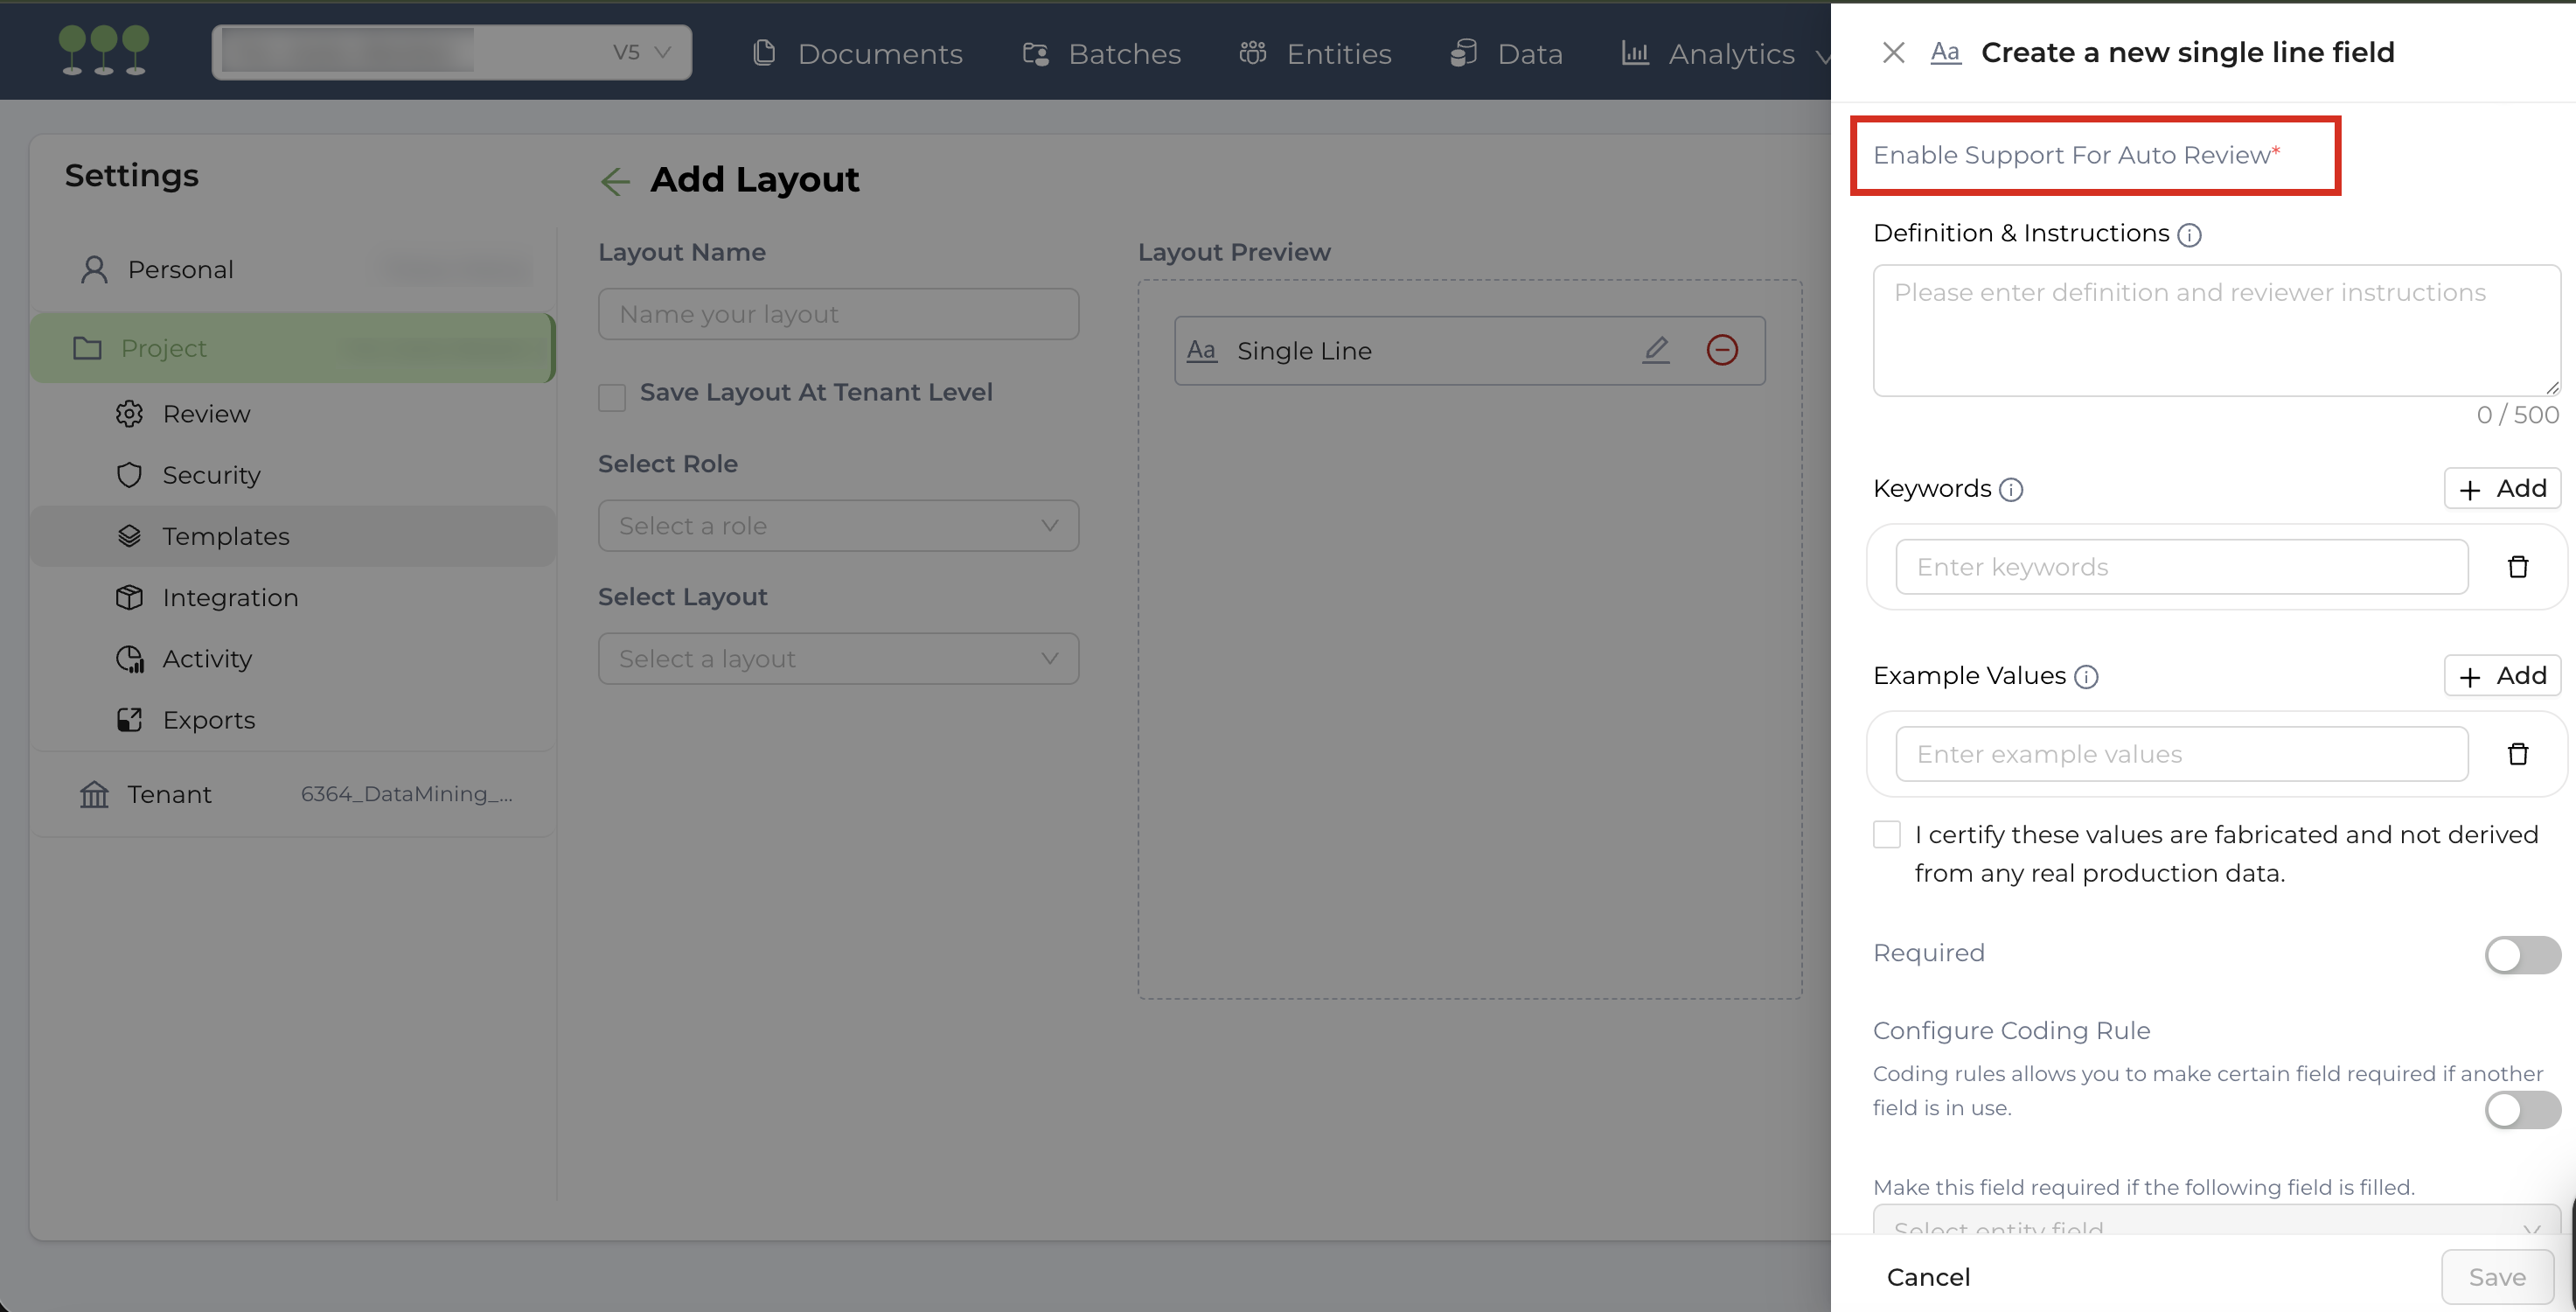Check Save Layout At Tenant Level
The width and height of the screenshot is (2576, 1312).
(x=612, y=397)
